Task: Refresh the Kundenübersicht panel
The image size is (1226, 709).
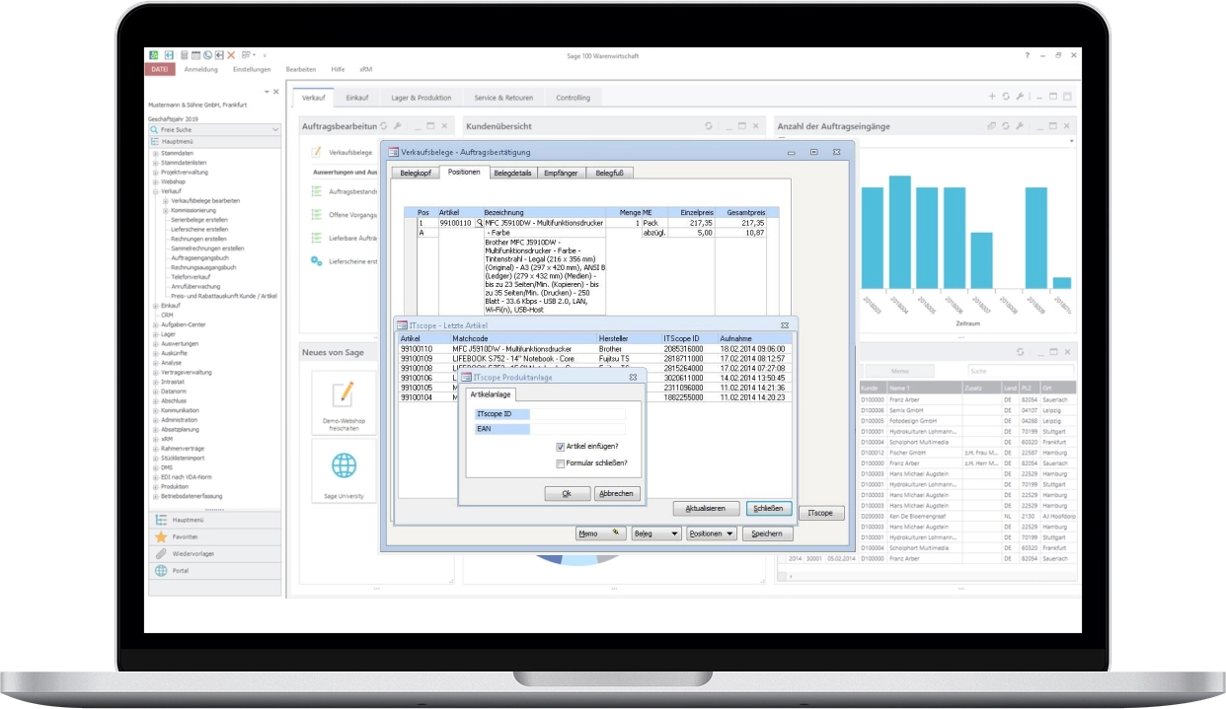Action: (x=708, y=126)
